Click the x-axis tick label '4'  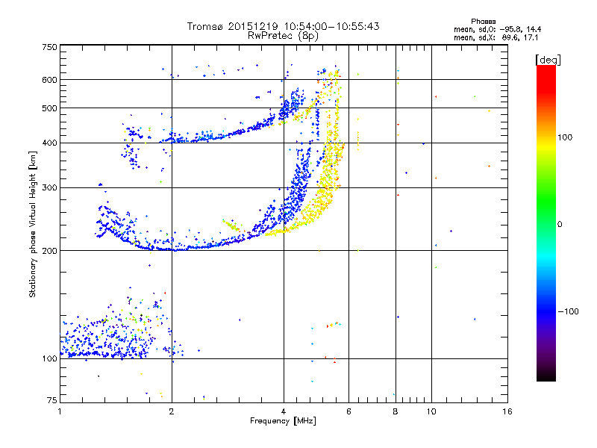pos(284,411)
